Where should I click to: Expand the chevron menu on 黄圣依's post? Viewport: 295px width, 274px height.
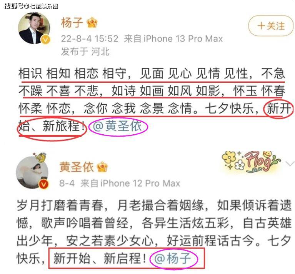290,164
